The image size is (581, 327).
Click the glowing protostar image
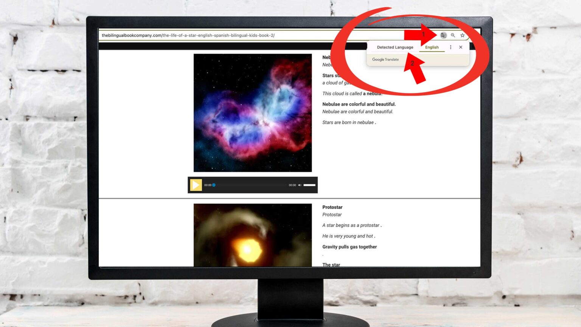pyautogui.click(x=253, y=235)
